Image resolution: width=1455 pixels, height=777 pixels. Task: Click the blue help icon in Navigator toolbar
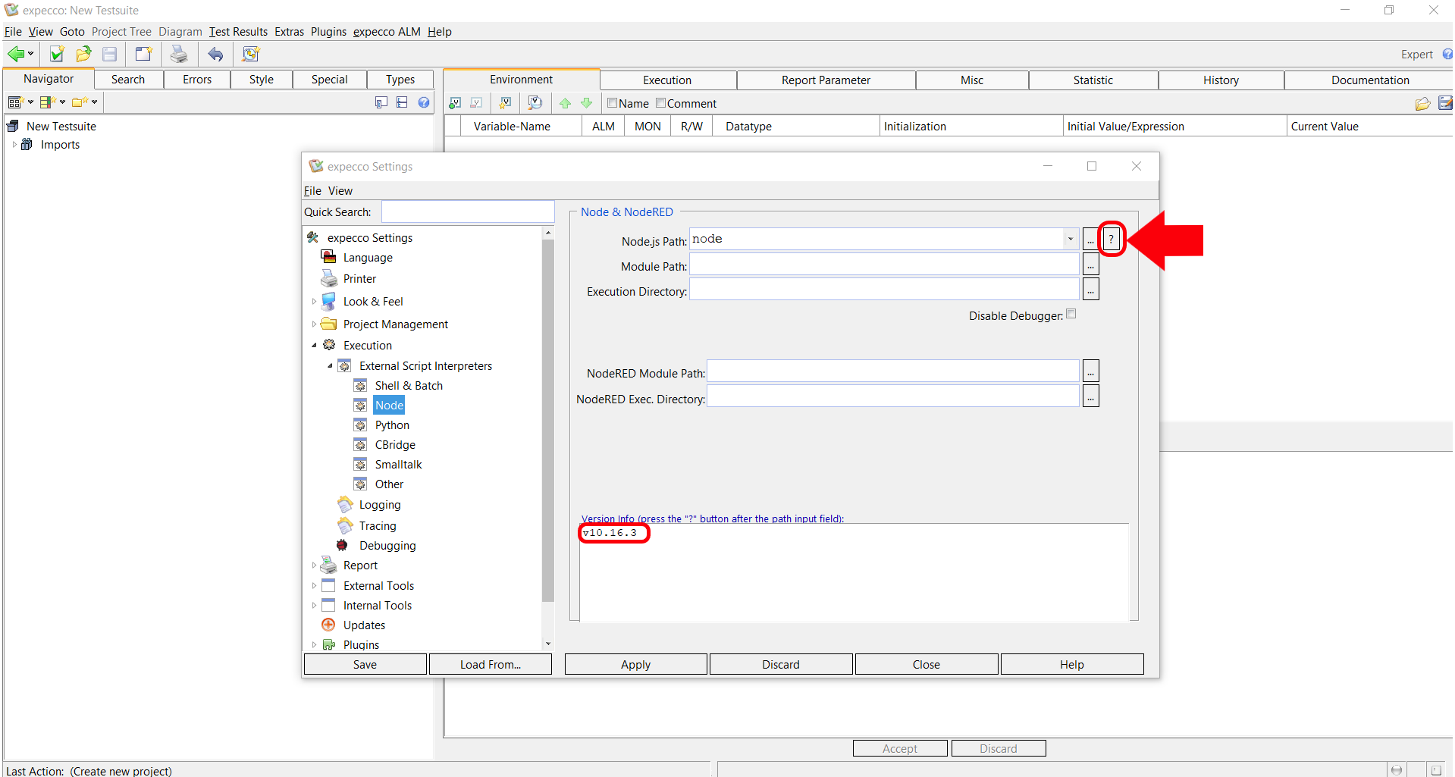click(424, 102)
